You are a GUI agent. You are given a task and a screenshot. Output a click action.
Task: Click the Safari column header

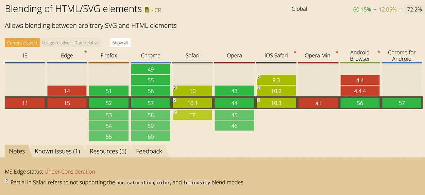pyautogui.click(x=192, y=56)
